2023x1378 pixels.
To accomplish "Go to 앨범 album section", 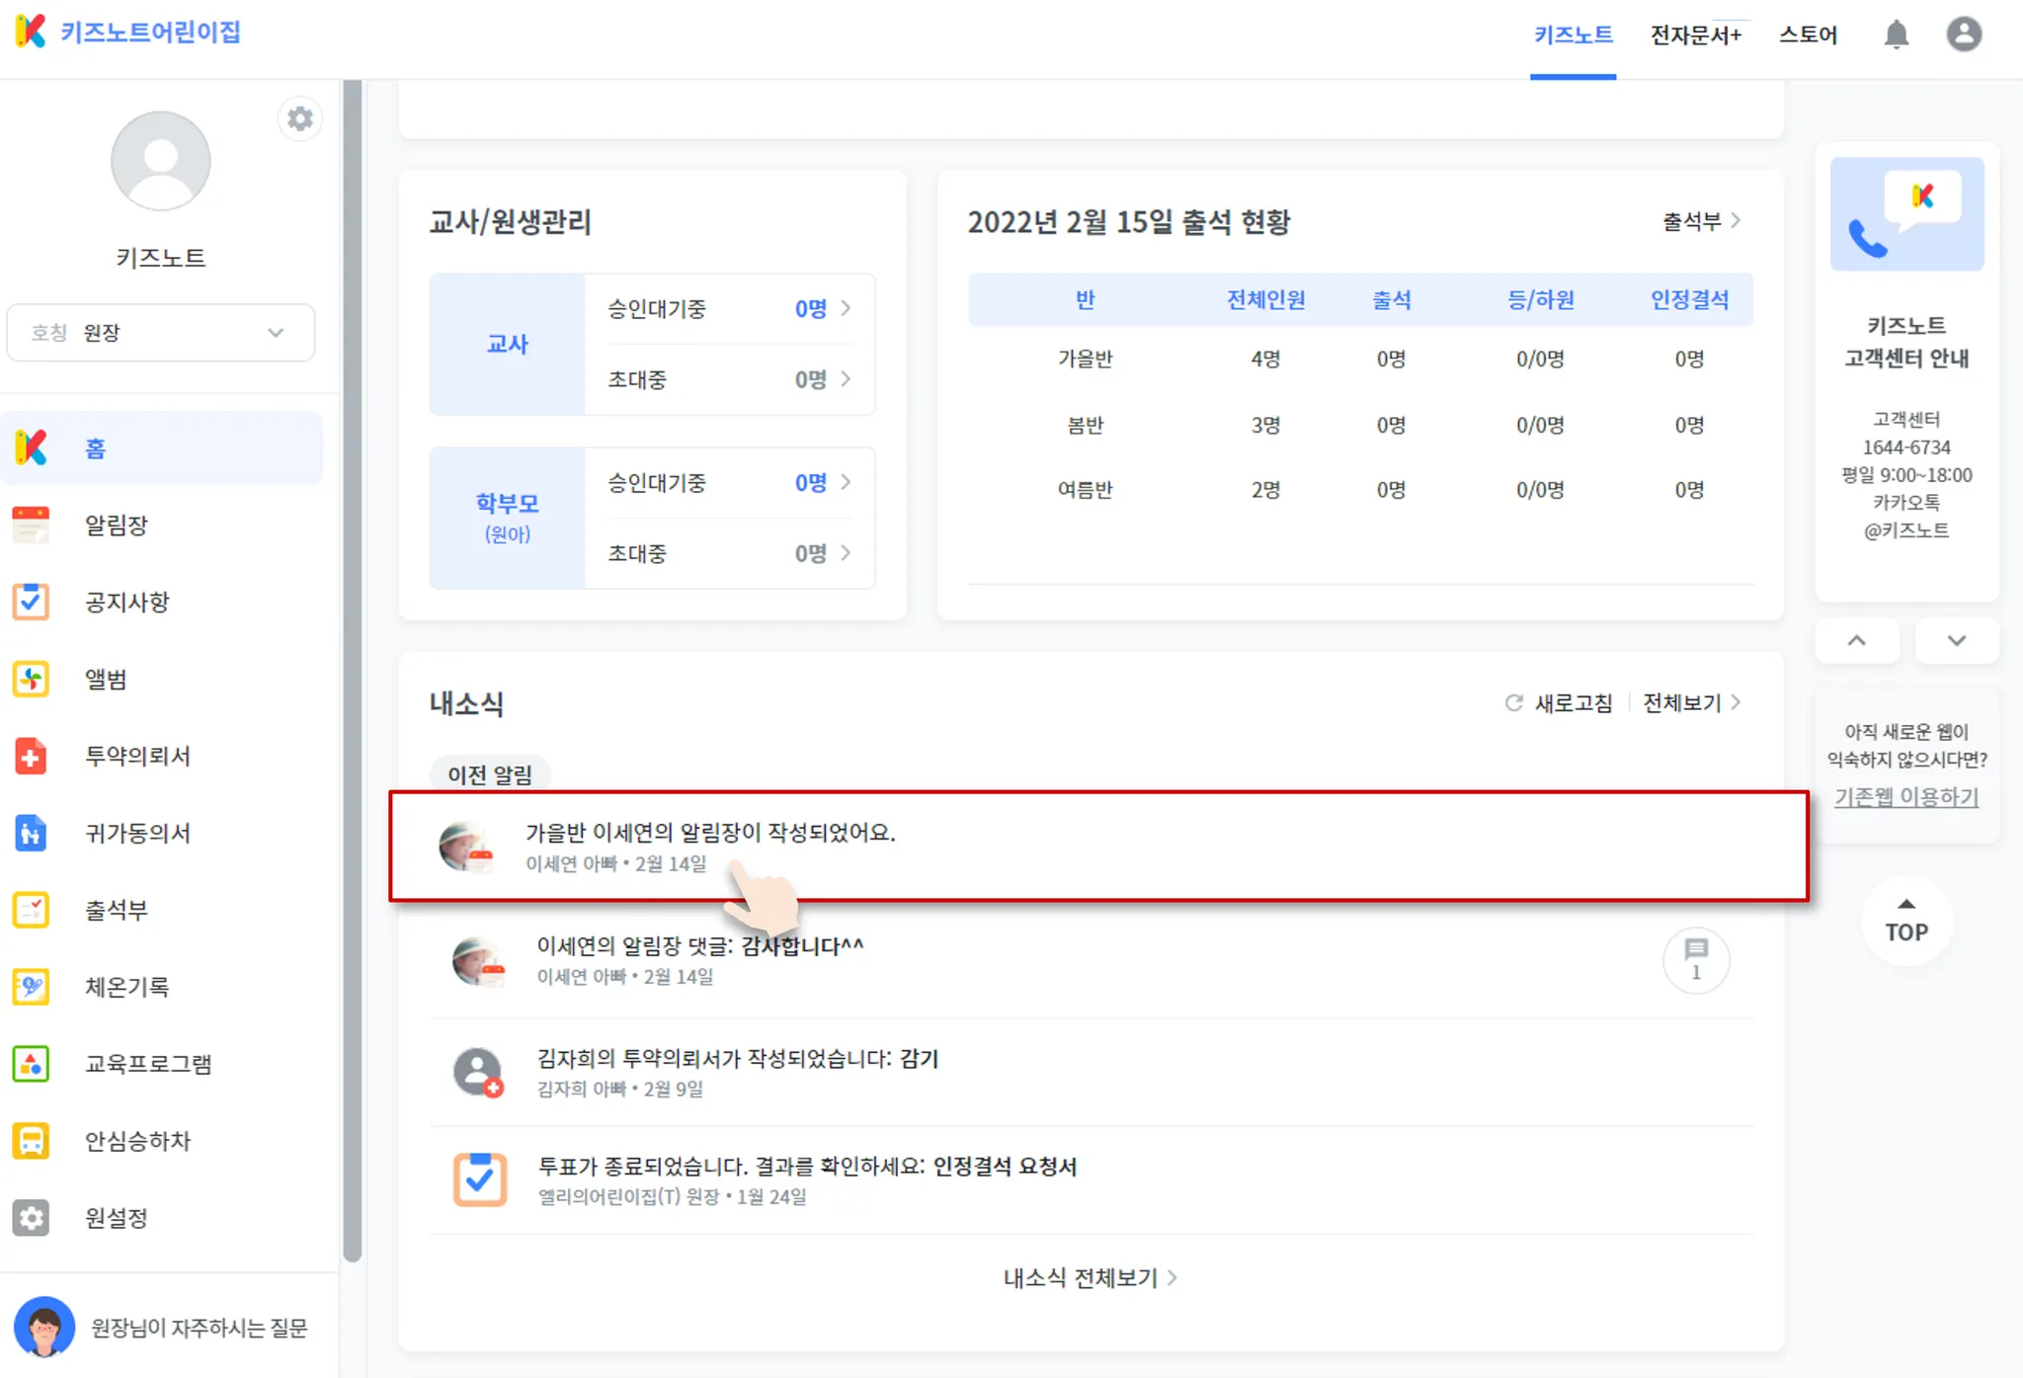I will [x=106, y=680].
